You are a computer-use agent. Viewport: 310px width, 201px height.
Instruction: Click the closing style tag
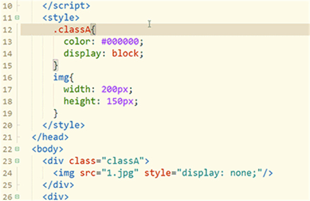point(64,125)
